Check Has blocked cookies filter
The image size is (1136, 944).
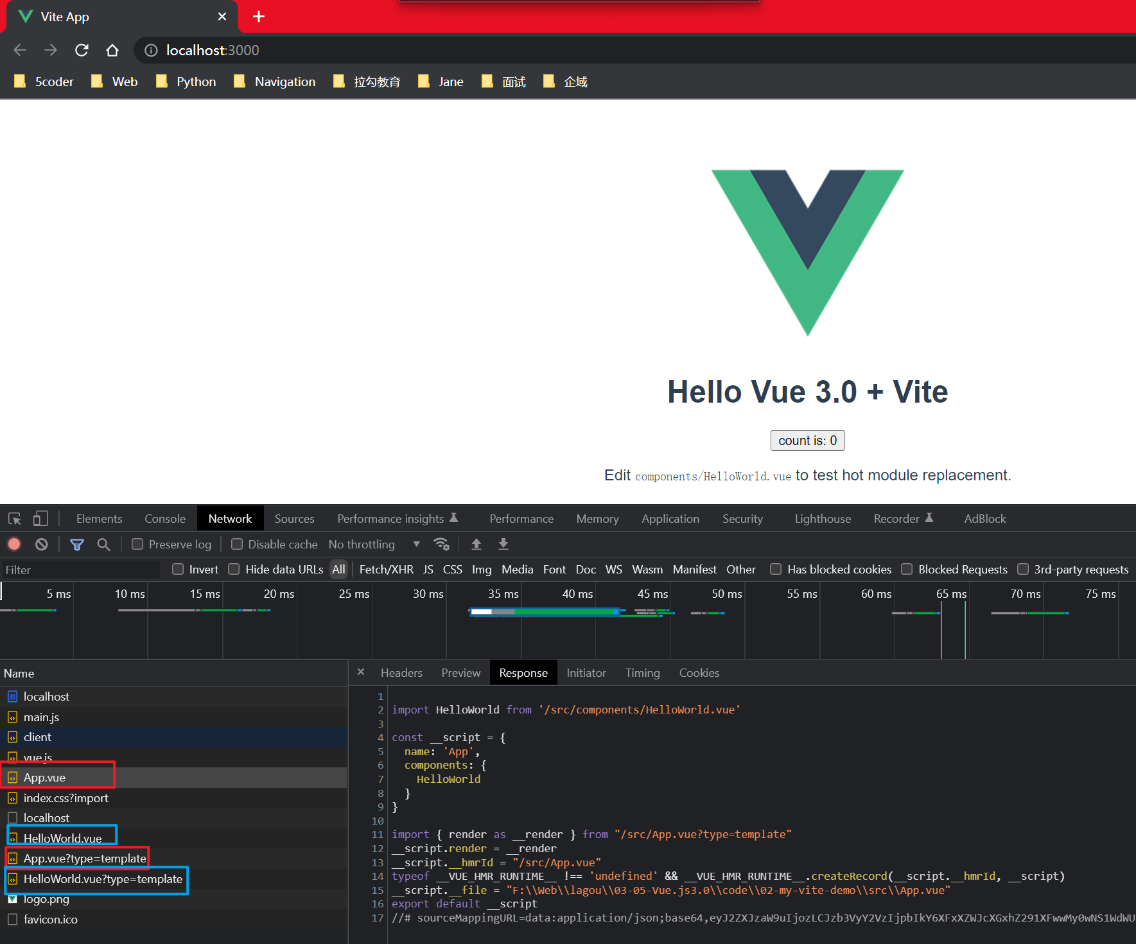pyautogui.click(x=776, y=569)
